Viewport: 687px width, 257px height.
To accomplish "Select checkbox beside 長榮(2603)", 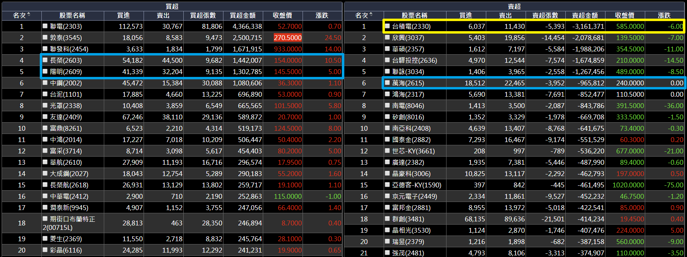I will click(45, 60).
